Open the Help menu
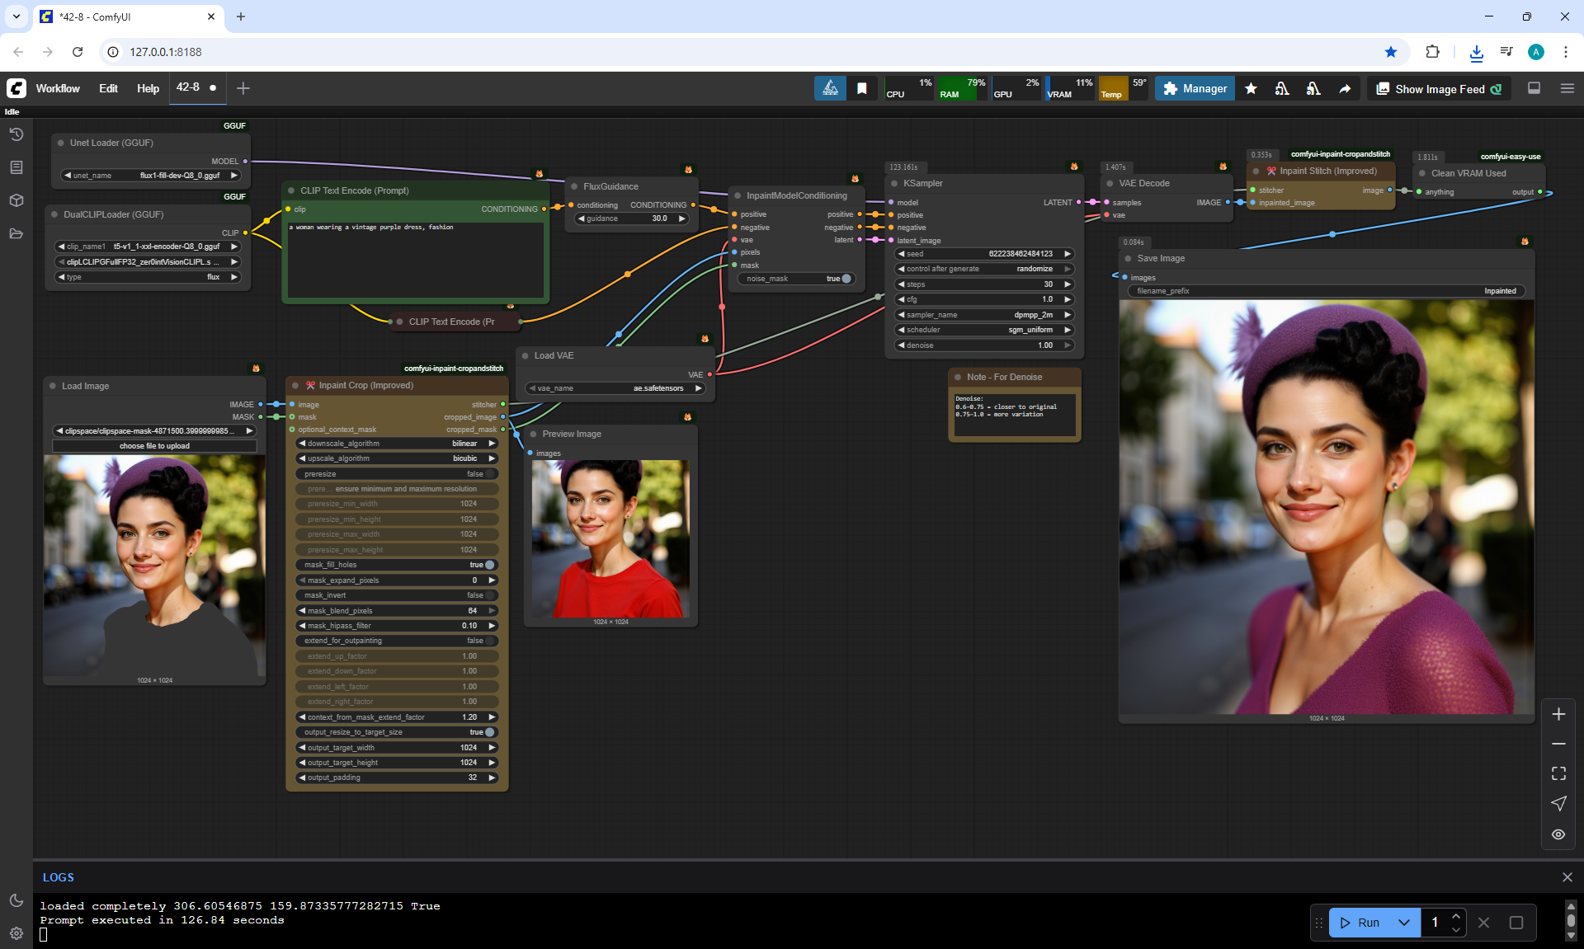1584x949 pixels. 148,88
